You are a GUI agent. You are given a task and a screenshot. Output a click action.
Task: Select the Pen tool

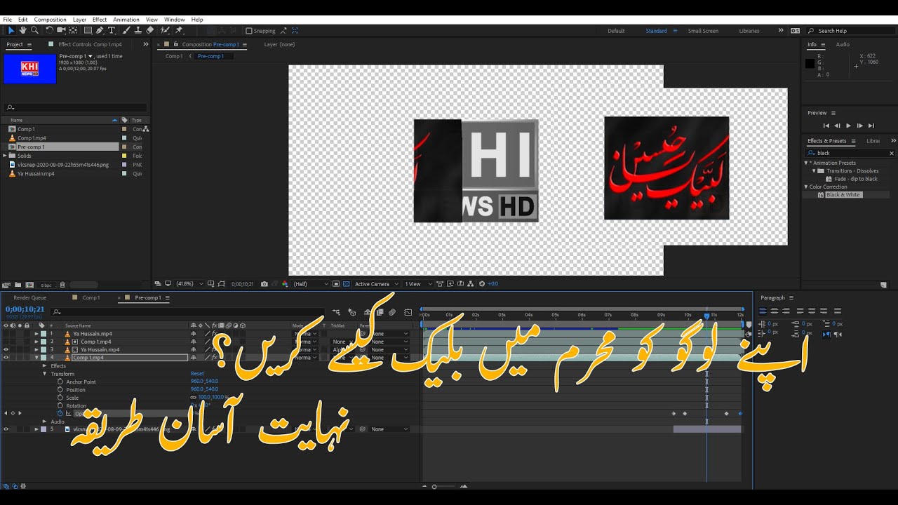pyautogui.click(x=100, y=30)
